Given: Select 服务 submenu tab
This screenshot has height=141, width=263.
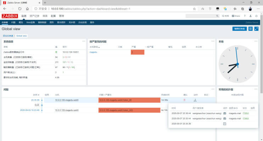Looking at the screenshot, I should tap(92, 22).
